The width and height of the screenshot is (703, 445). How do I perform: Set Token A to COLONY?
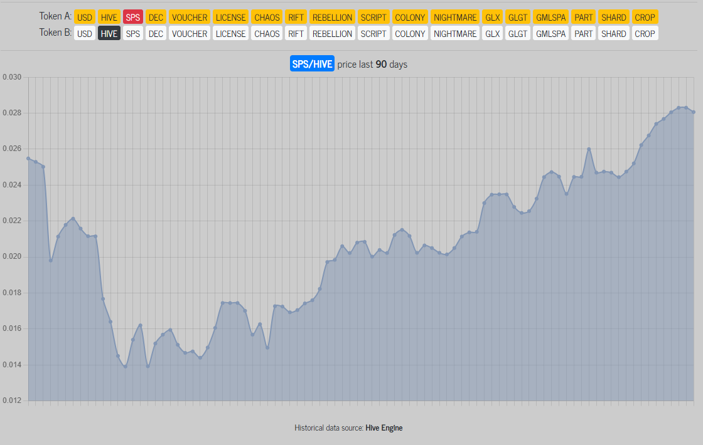(x=410, y=17)
